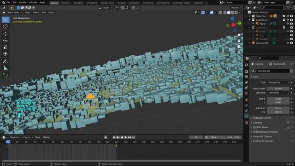The image size is (295, 166).
Task: Open the Object Data camera properties tab
Action: [x=247, y=116]
